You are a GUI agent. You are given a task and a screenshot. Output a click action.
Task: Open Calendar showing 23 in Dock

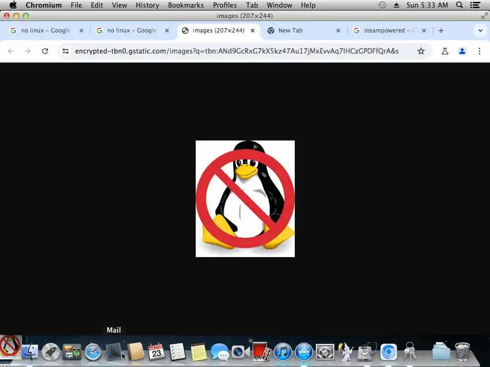(156, 352)
